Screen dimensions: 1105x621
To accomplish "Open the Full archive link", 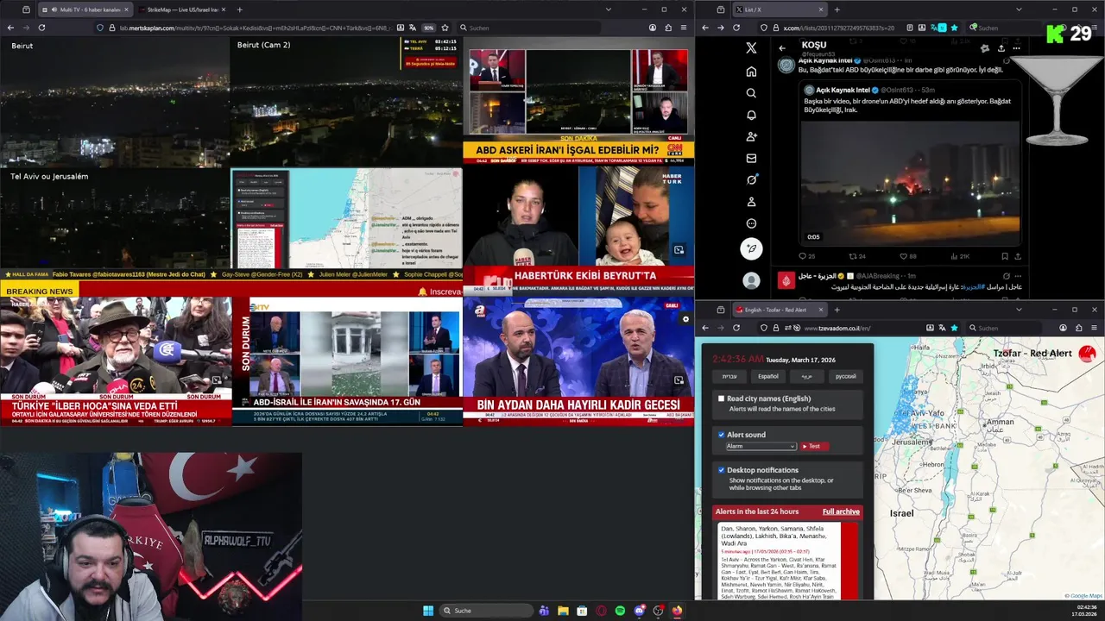I will (841, 511).
